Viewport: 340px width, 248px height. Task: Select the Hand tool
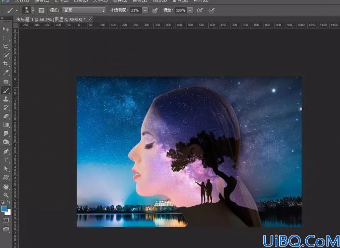click(6, 186)
